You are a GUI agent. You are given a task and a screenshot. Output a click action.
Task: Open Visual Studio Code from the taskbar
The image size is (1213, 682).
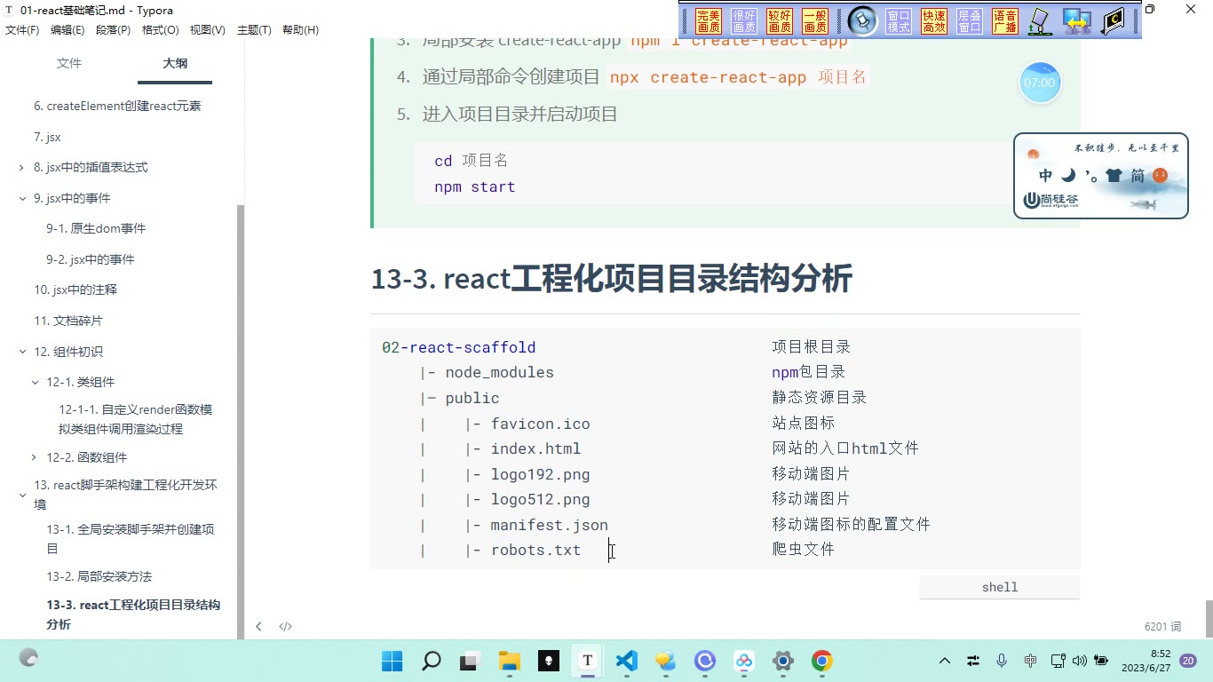coord(626,661)
